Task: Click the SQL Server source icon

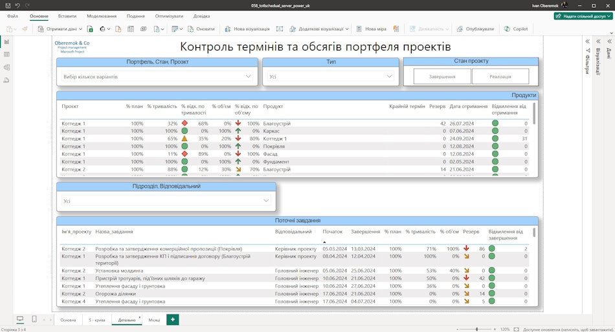Action: pyautogui.click(x=118, y=29)
